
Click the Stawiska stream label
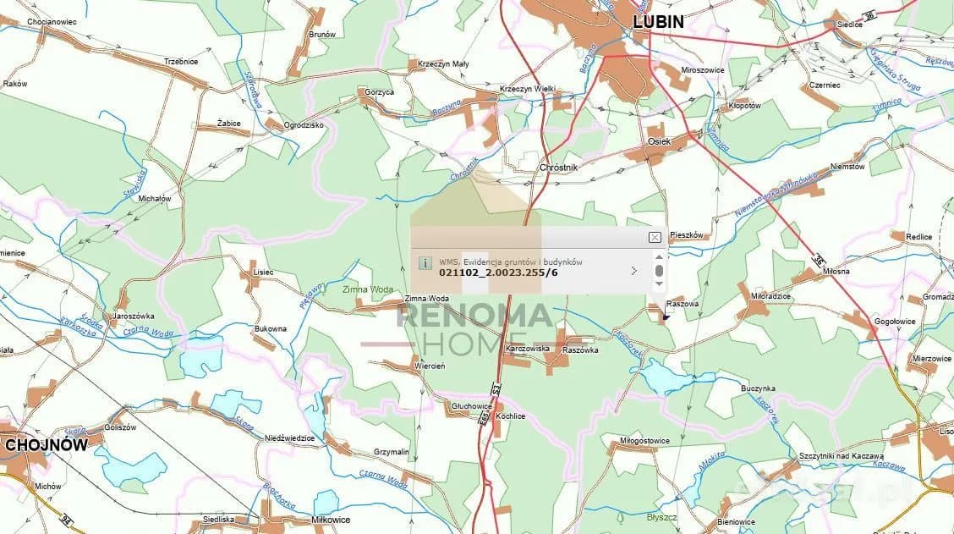coord(134,184)
